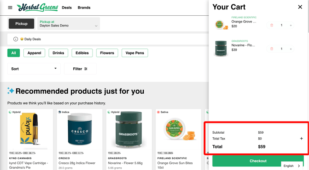Increase Orange Grove quantity
Viewport: 309px width, 170px height.
pos(291,25)
